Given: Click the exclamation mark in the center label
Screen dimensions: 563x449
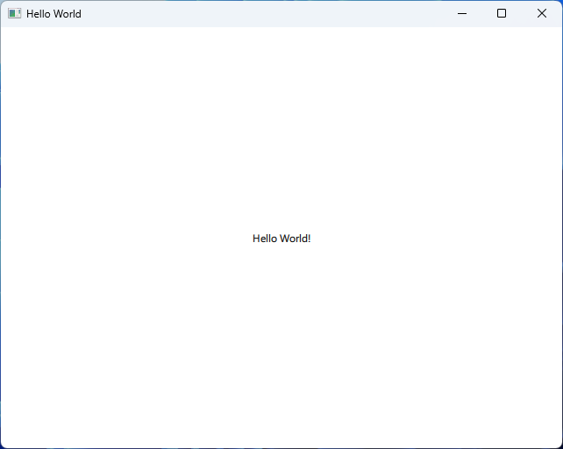Looking at the screenshot, I should pyautogui.click(x=309, y=239).
